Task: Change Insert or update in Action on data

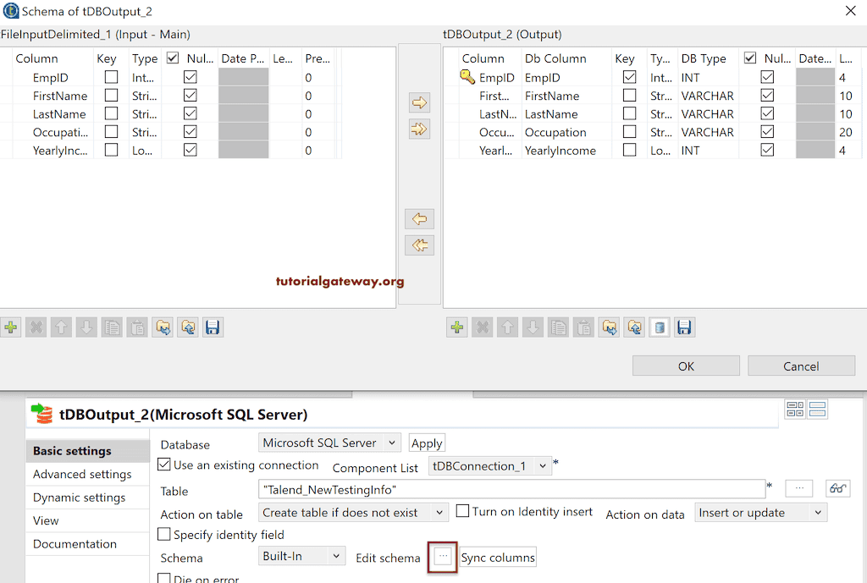Action: (x=759, y=512)
